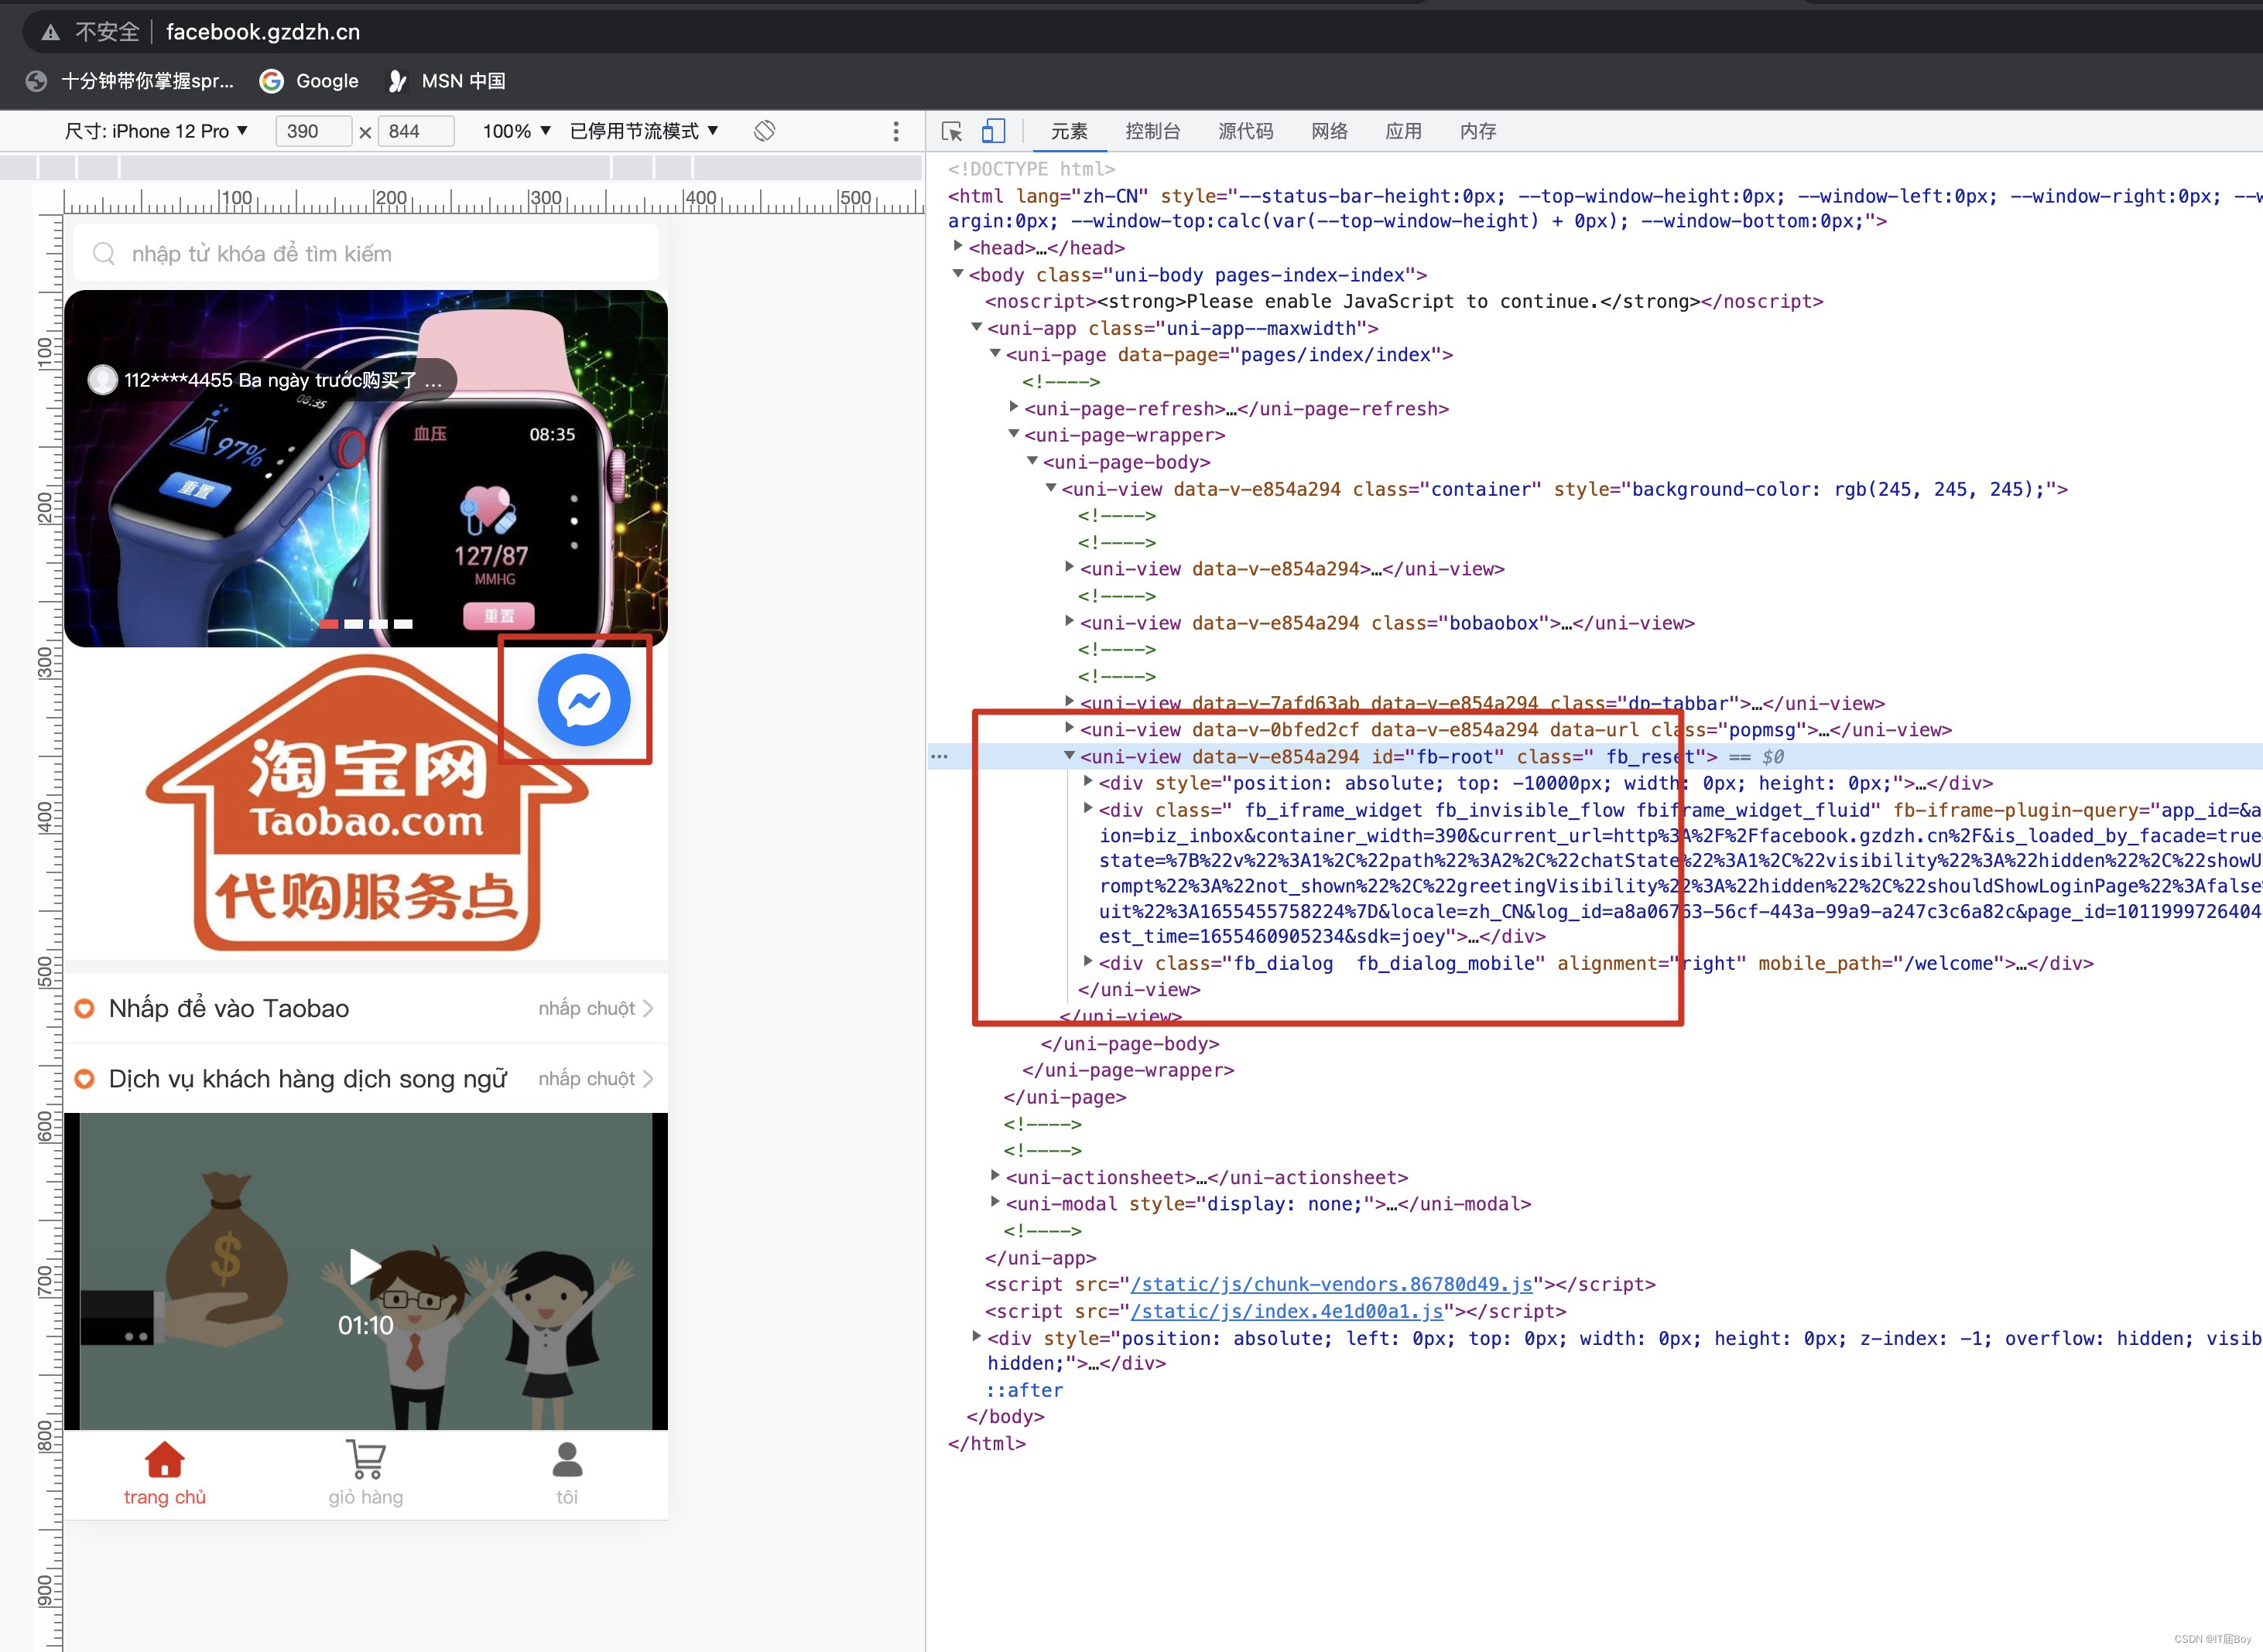The image size is (2263, 1652).
Task: Click the buyer avatar in notification banner
Action: pyautogui.click(x=102, y=380)
